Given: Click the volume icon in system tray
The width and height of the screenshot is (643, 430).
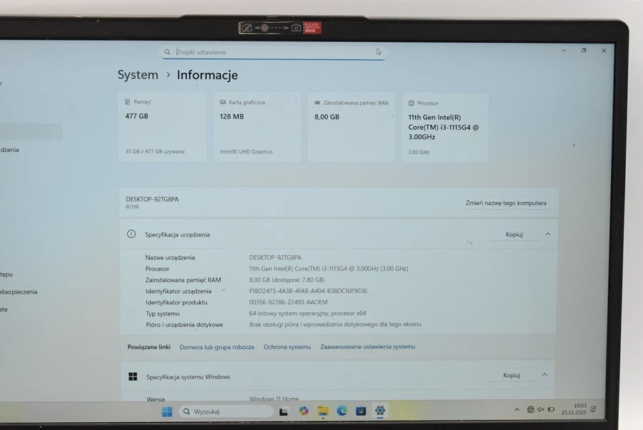Looking at the screenshot, I should coord(540,409).
